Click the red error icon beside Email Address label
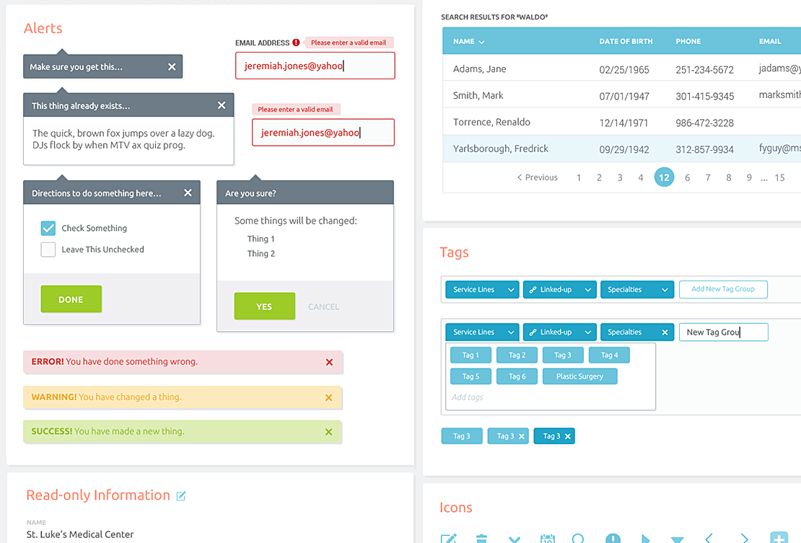The width and height of the screenshot is (801, 543). [296, 43]
